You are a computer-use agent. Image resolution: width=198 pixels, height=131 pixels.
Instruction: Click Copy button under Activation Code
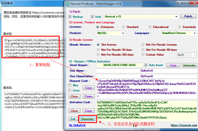click(x=89, y=111)
